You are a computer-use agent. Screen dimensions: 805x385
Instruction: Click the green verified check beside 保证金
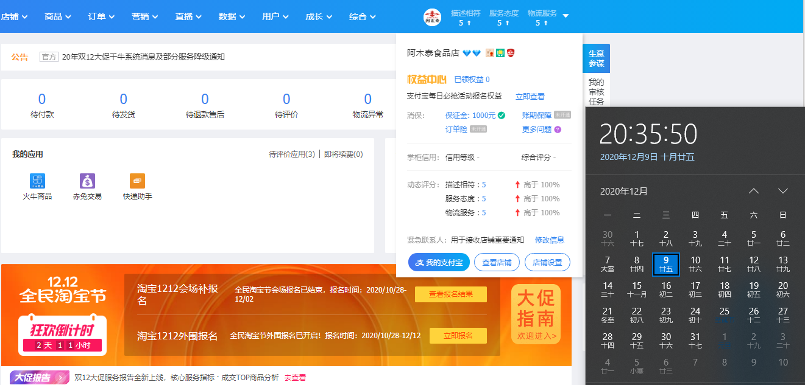(x=501, y=115)
